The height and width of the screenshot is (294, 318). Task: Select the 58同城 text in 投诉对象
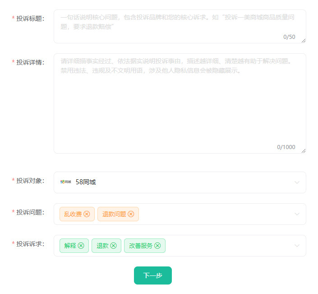(86, 182)
